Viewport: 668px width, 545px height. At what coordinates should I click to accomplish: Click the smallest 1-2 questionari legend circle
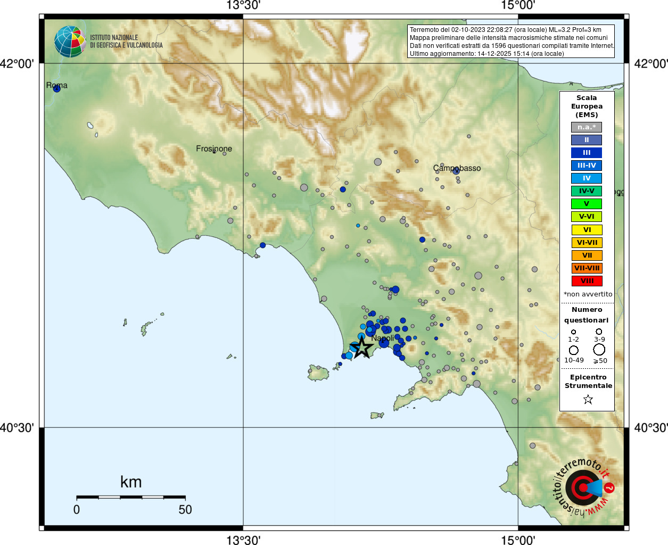(573, 332)
